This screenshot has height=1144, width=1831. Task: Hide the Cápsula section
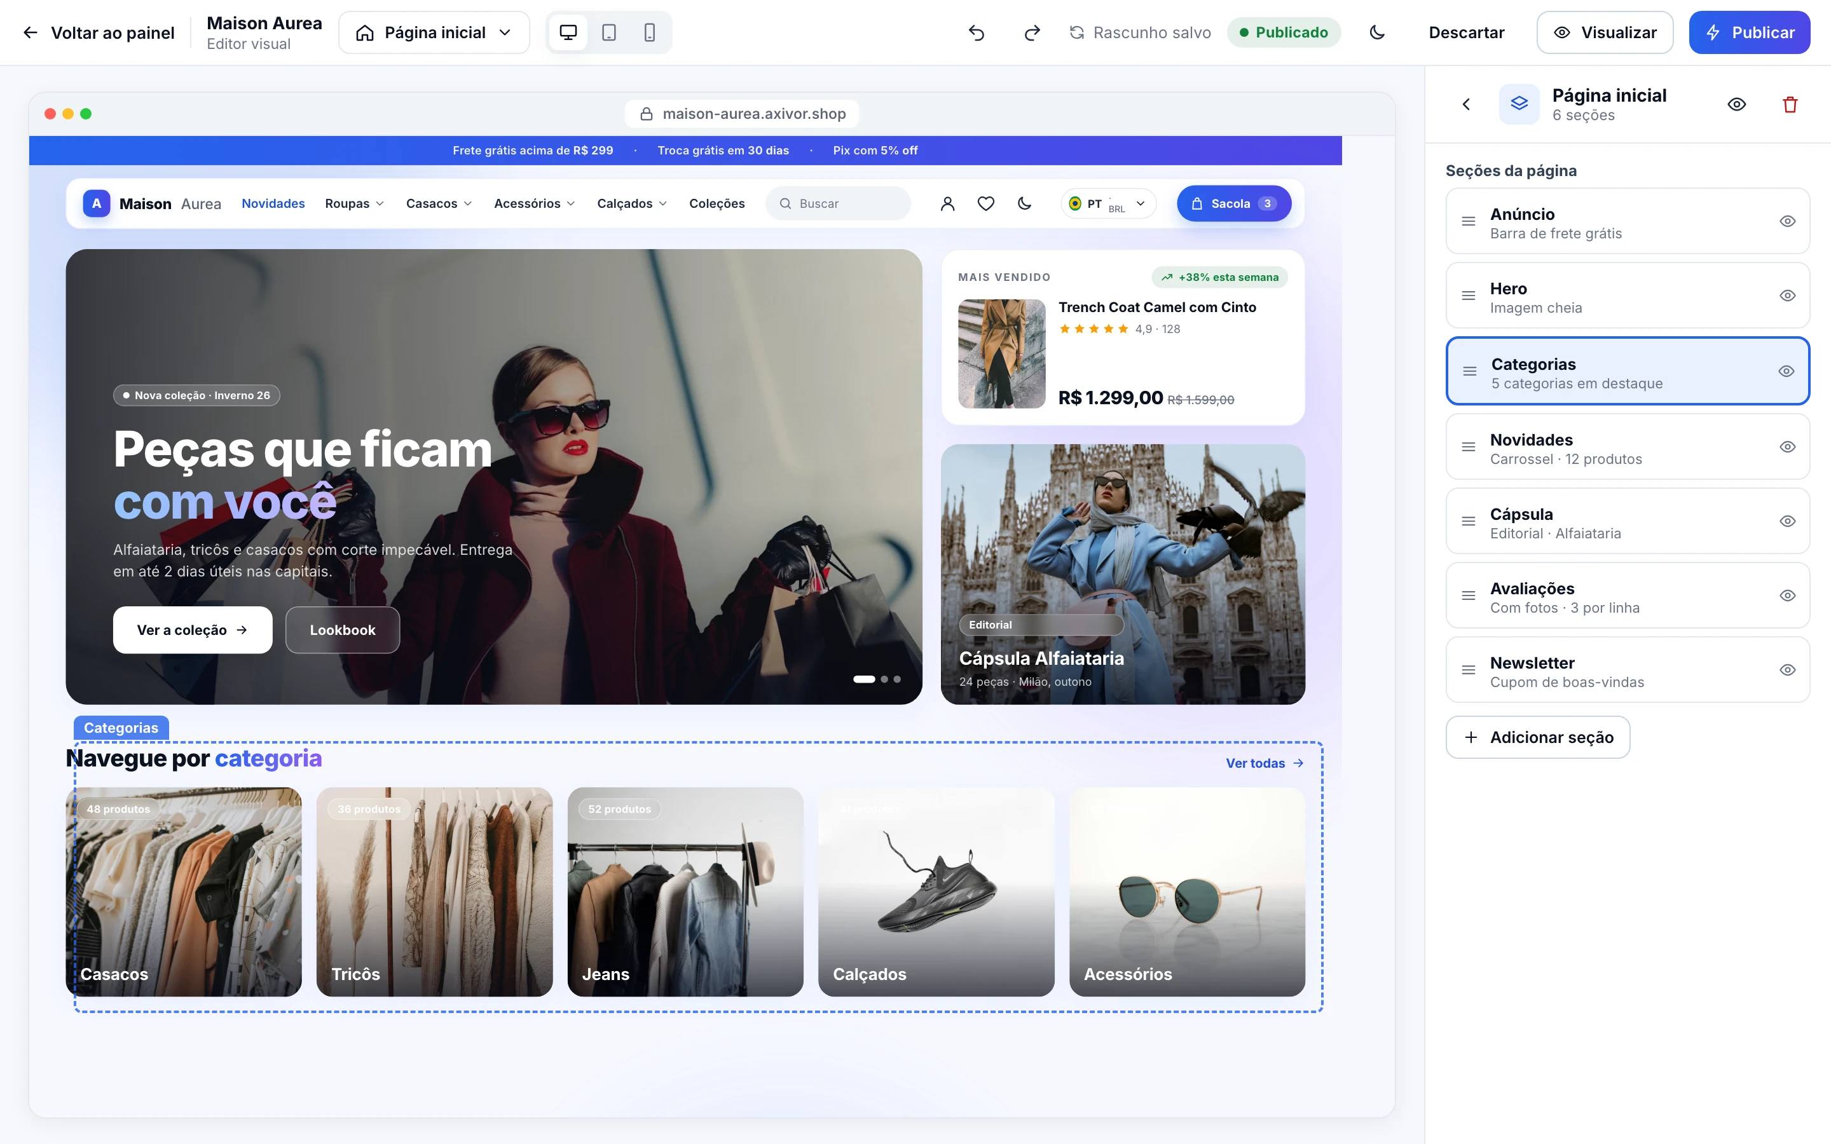(1787, 521)
